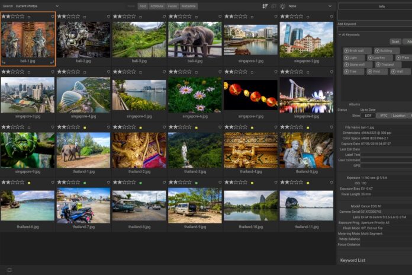Switch to the Faces filter tab
The image size is (412, 275).
[x=172, y=6]
